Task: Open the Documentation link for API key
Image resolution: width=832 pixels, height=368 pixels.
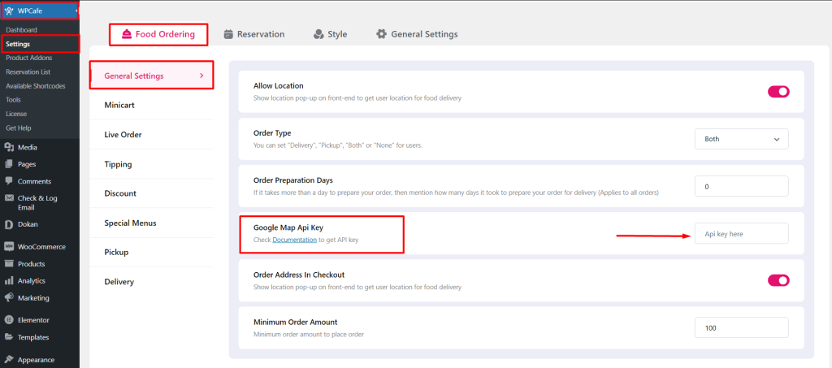Action: [x=294, y=240]
